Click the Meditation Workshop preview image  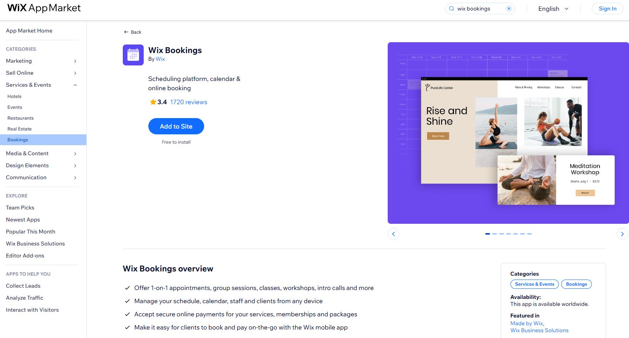tap(556, 180)
